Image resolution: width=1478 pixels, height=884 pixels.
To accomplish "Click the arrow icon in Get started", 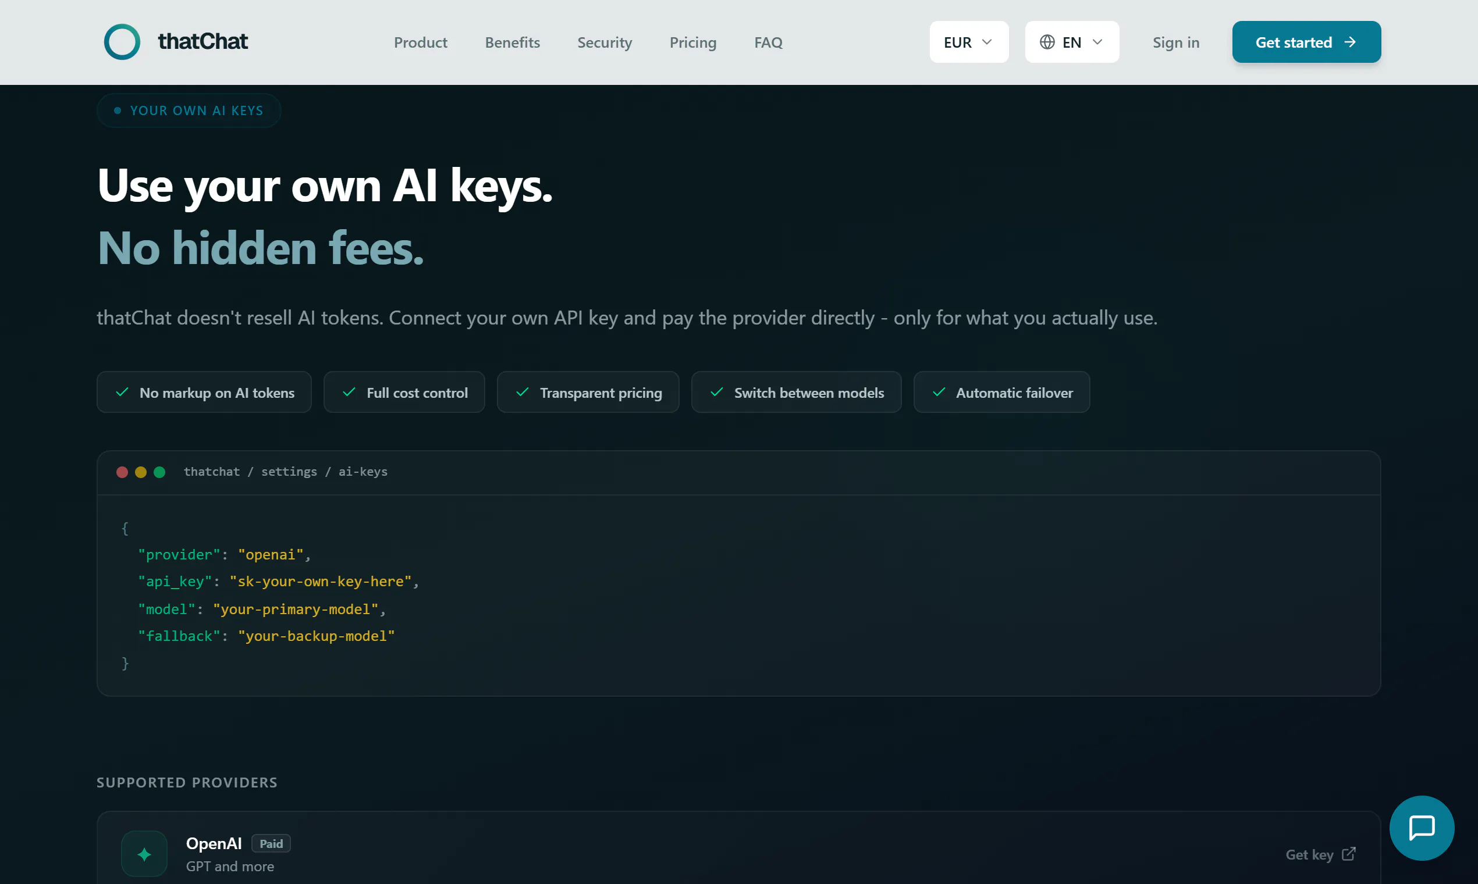I will pyautogui.click(x=1351, y=42).
